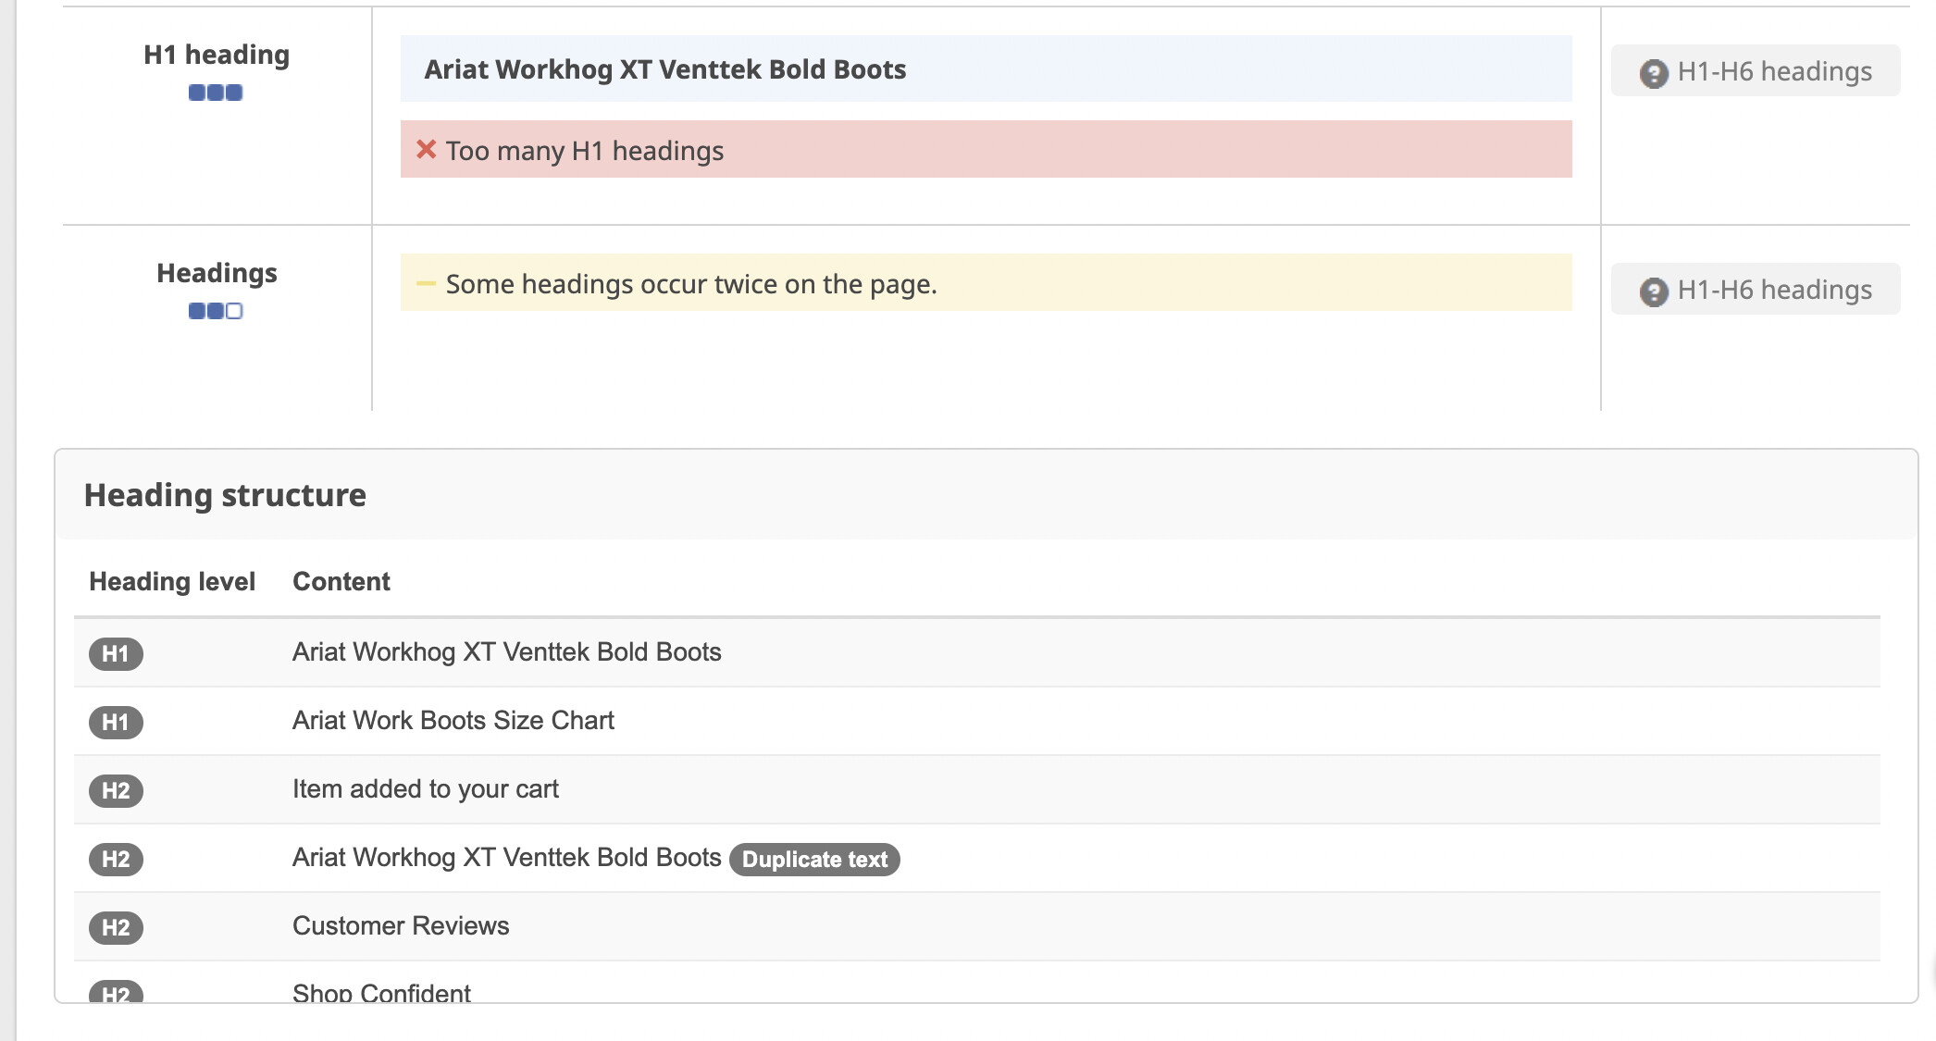Click red X icon beside Too many H1 headings
This screenshot has height=1041, width=1936.
tap(426, 149)
